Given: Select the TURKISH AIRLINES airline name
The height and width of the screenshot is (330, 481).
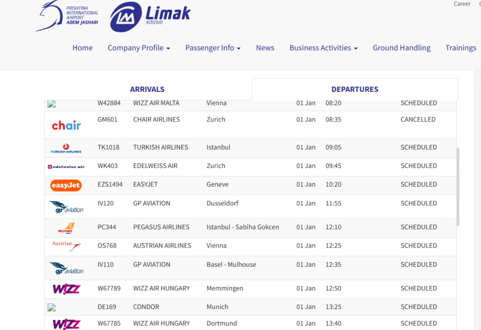Looking at the screenshot, I should click(x=160, y=147).
